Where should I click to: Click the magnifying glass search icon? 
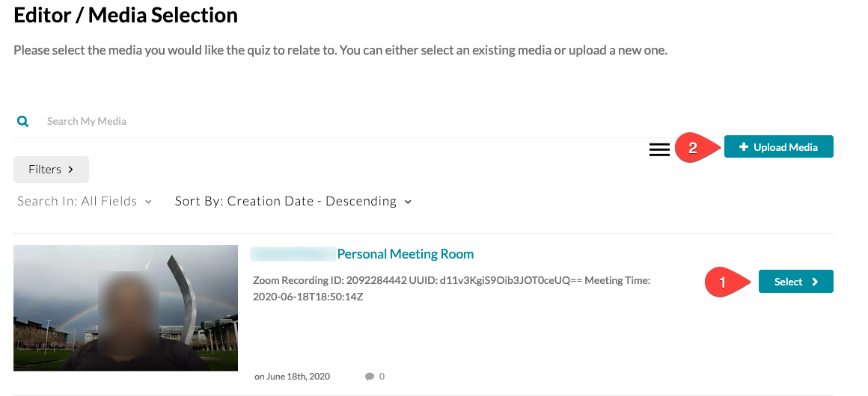pos(23,121)
